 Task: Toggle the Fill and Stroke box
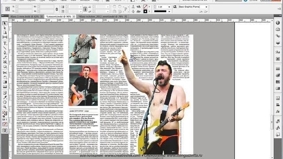coord(5,113)
